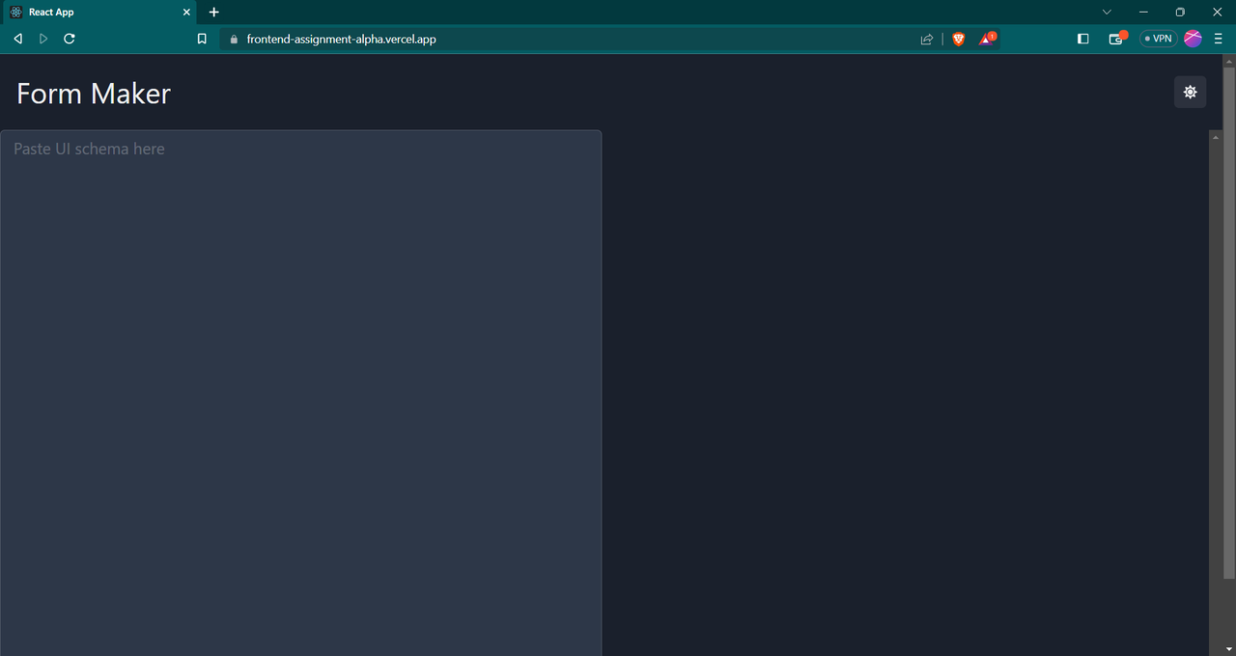Screen dimensions: 1236x656
Task: Open the browser profile avatar
Action: (x=1193, y=39)
